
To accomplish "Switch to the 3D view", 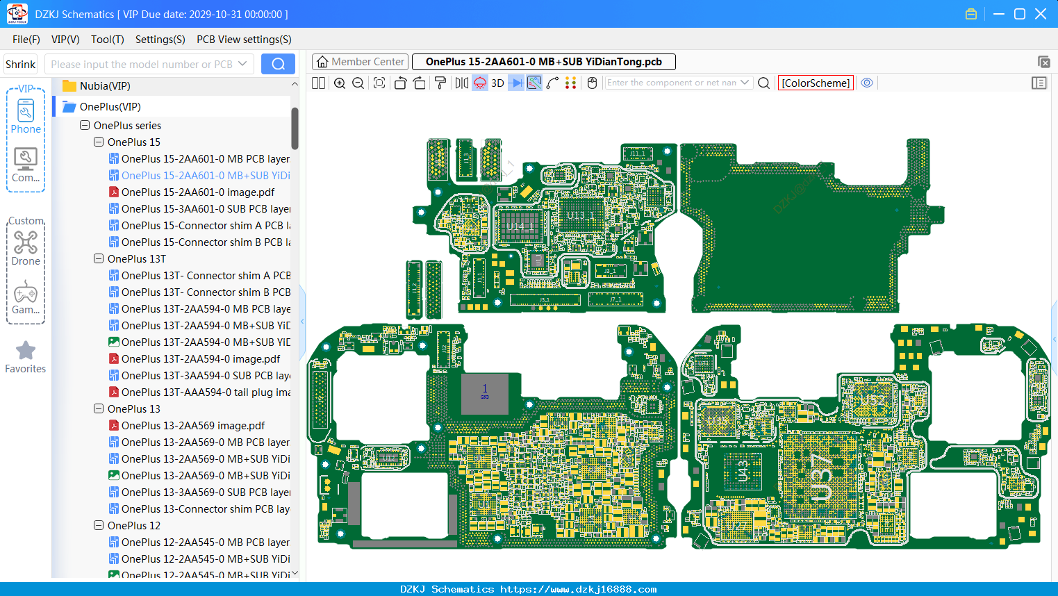I will click(497, 83).
